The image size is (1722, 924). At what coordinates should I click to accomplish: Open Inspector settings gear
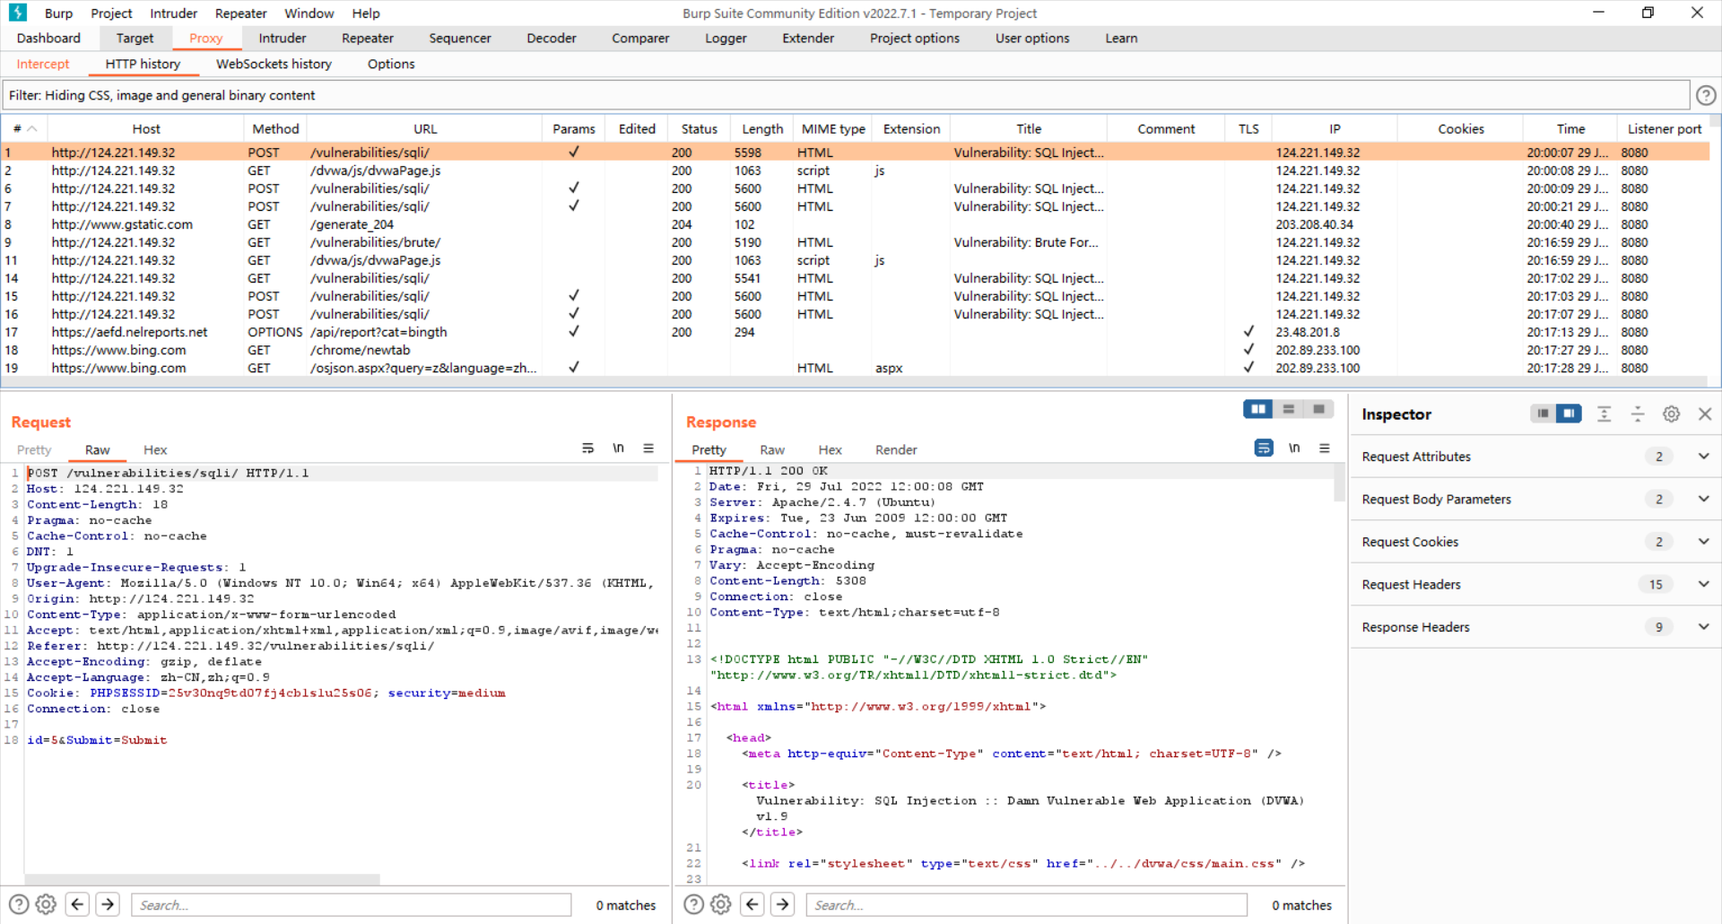point(1671,414)
